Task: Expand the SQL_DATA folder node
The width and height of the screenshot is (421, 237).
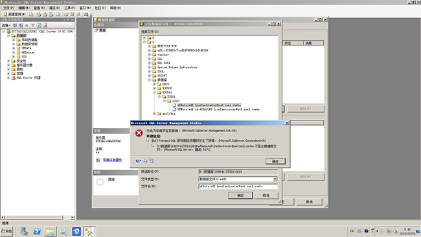Action: (149, 63)
